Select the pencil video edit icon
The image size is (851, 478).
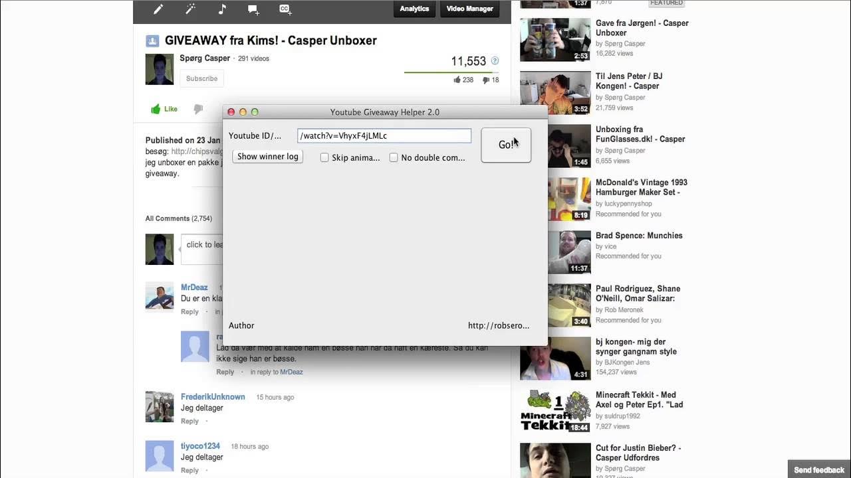click(x=158, y=9)
